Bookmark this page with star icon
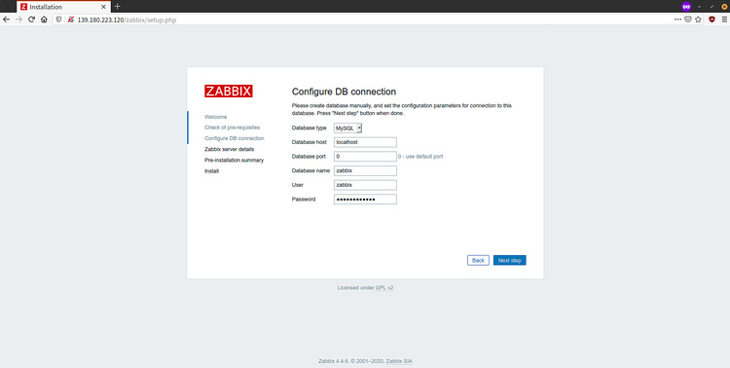This screenshot has height=368, width=730. [698, 19]
